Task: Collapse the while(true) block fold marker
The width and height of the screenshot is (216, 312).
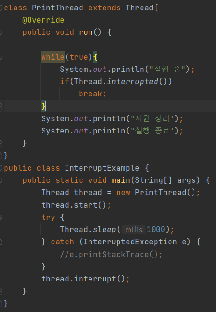Action: click(x=1, y=57)
